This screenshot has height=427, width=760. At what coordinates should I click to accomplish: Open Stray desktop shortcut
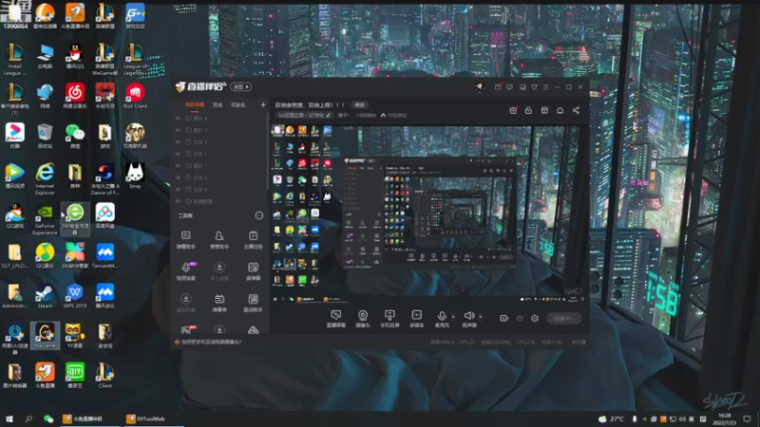coord(135,176)
